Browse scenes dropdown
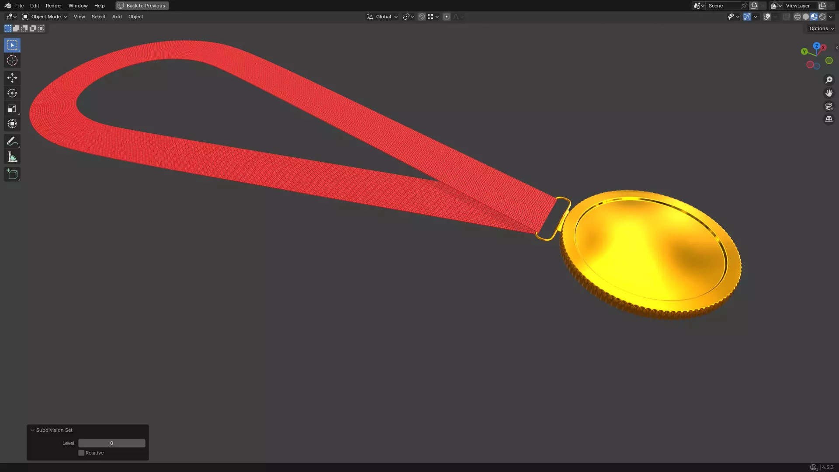Screen dimensions: 839x472 coord(699,6)
